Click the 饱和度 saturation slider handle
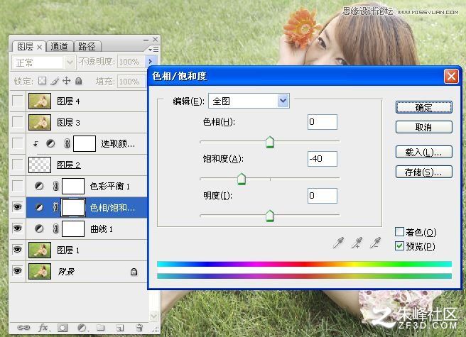This screenshot has height=337, width=466. [242, 179]
